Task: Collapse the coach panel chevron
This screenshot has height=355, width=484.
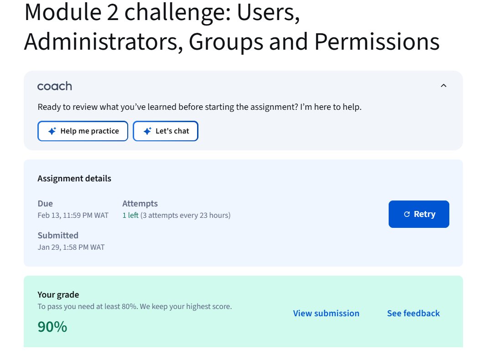Action: tap(443, 86)
